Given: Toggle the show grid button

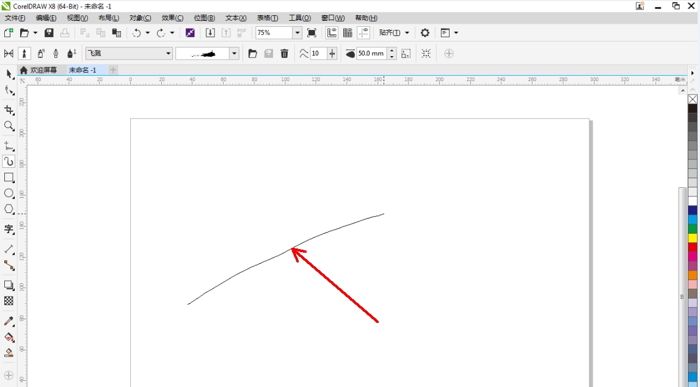Looking at the screenshot, I should click(348, 33).
